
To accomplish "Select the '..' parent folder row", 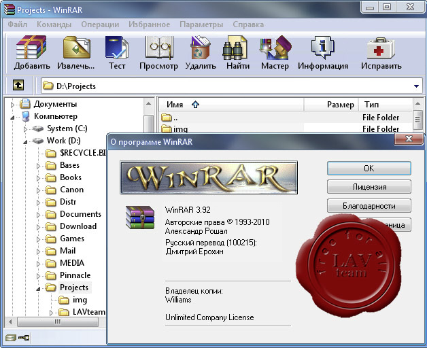I will pos(285,118).
